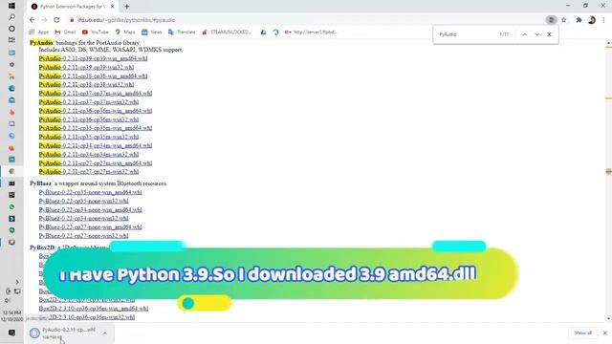Image resolution: width=612 pixels, height=344 pixels.
Task: Click the find-in-page search field
Action: coord(467,34)
